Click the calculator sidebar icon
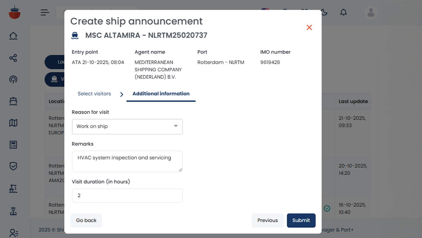The width and height of the screenshot is (422, 238). (13, 145)
